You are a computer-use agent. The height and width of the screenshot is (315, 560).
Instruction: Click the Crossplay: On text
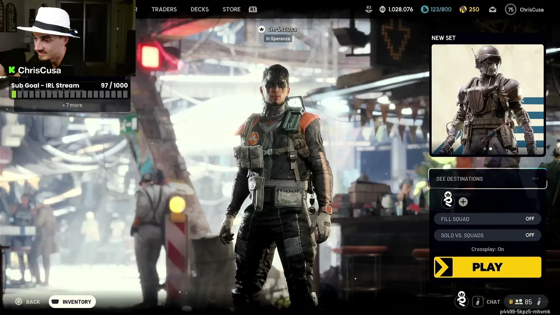(487, 249)
